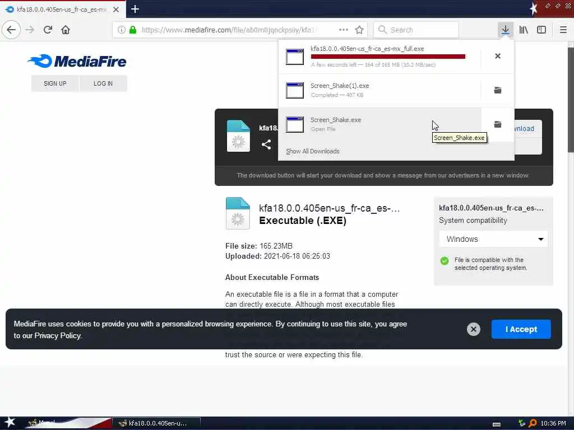574x430 pixels.
Task: Reload the current page
Action: coord(48,30)
